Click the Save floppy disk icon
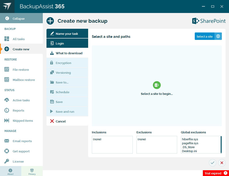 pos(52,102)
